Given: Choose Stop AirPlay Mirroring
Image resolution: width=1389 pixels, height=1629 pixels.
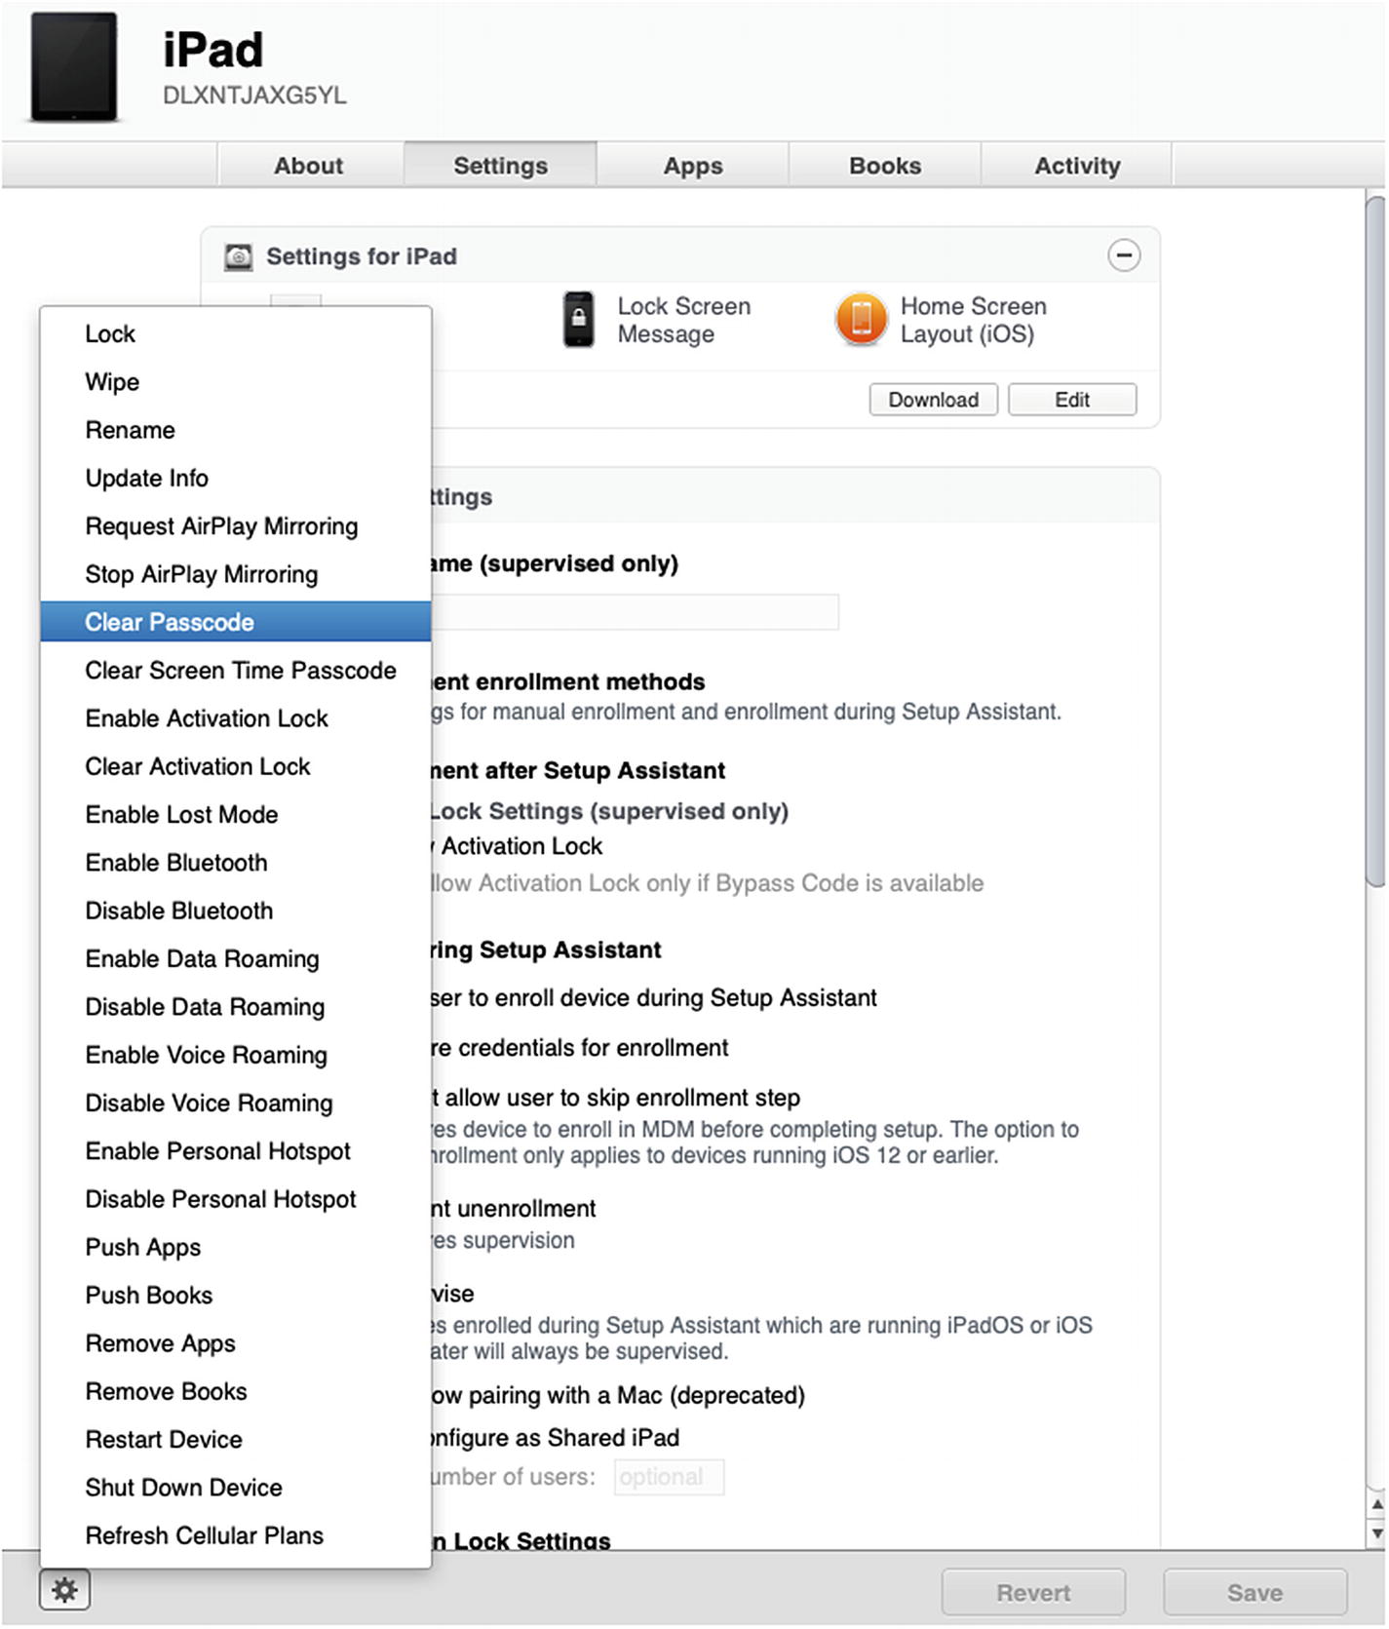Looking at the screenshot, I should pyautogui.click(x=236, y=574).
